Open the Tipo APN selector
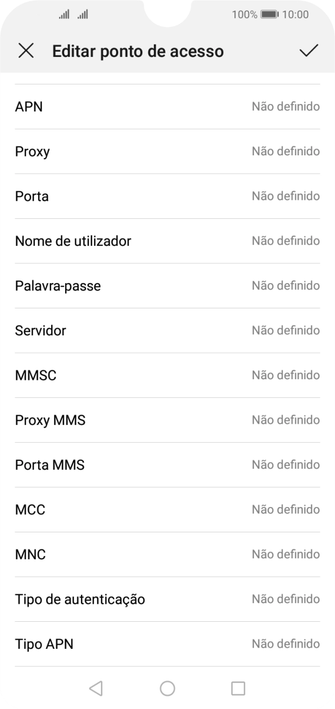 (x=168, y=644)
